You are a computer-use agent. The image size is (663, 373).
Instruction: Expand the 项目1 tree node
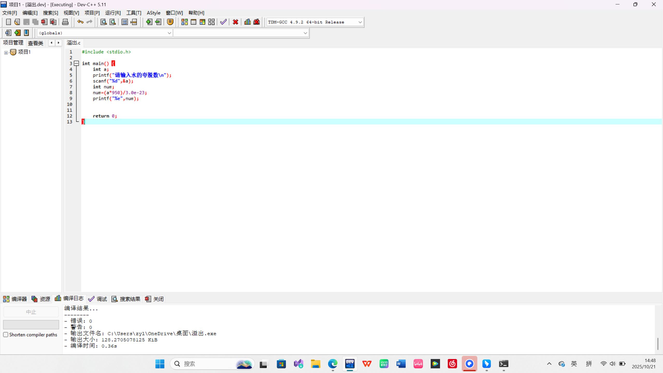(x=6, y=53)
